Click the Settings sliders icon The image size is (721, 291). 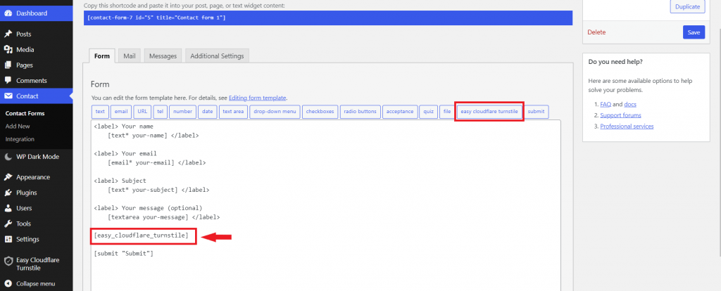8,239
